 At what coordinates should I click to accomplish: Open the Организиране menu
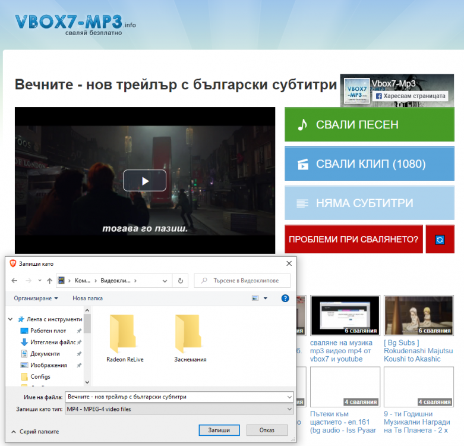tap(36, 298)
